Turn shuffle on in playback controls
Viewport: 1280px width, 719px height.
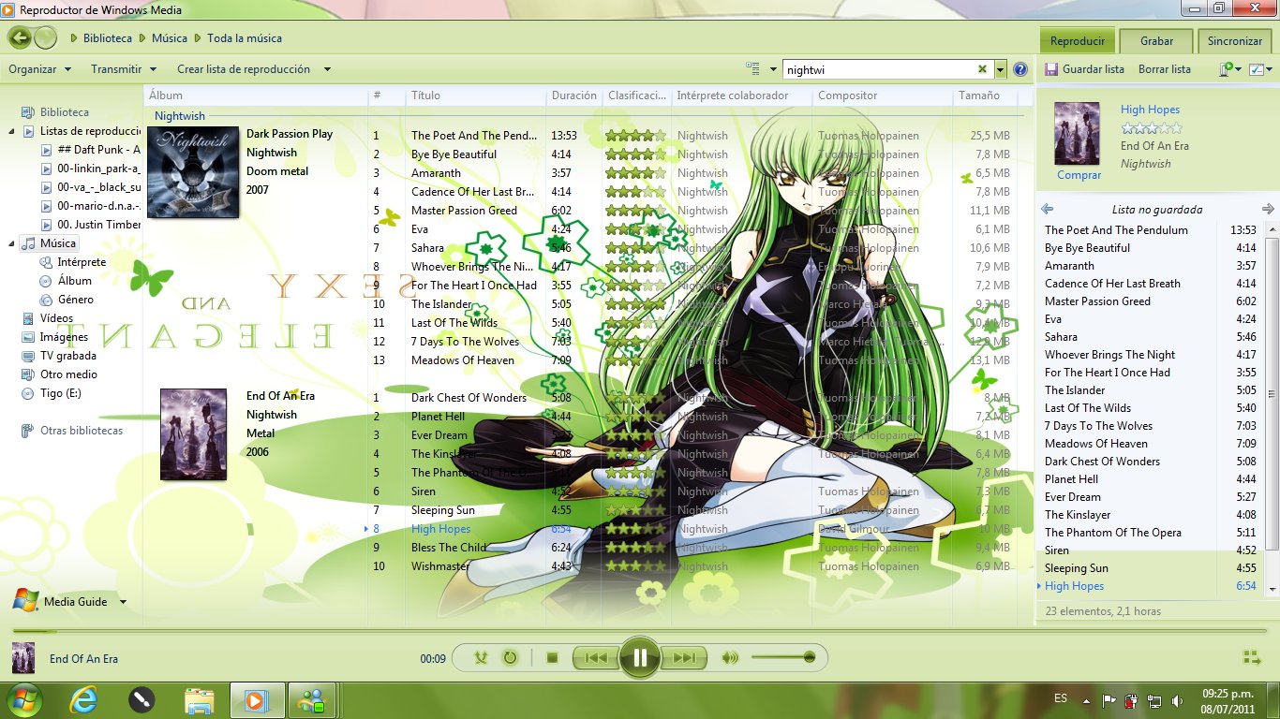(481, 658)
